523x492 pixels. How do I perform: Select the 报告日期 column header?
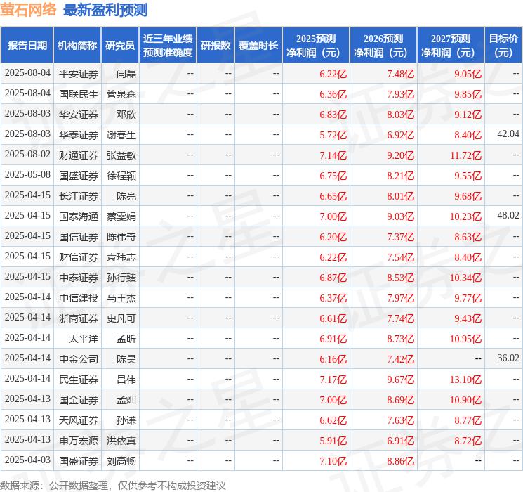(x=27, y=46)
